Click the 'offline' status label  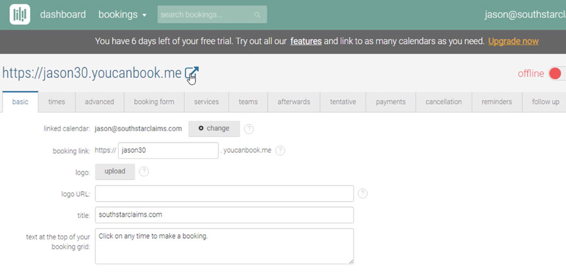[531, 73]
